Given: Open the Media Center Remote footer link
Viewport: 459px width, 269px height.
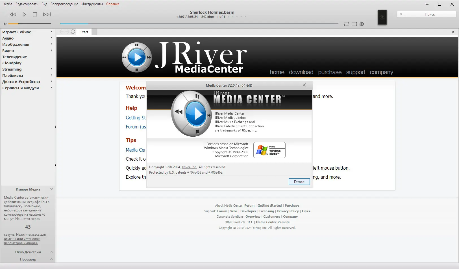Looking at the screenshot, I should pos(273,222).
